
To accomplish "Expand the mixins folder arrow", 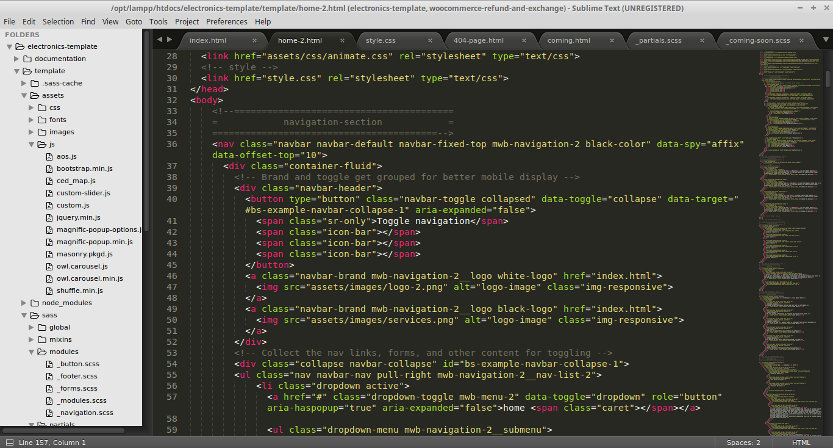I will coord(31,339).
